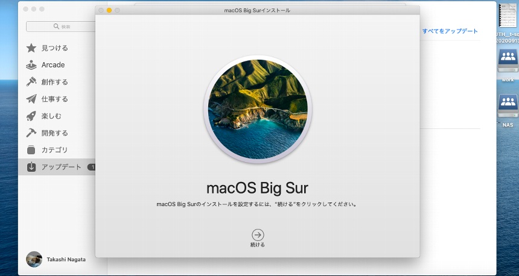This screenshot has height=276, width=519.
Task: Focus the App Store 検索 search field
Action: [x=61, y=27]
